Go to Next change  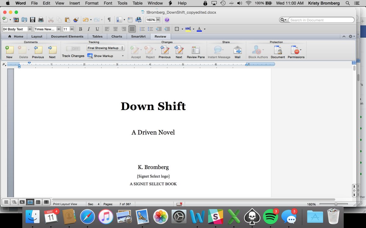pyautogui.click(x=179, y=52)
